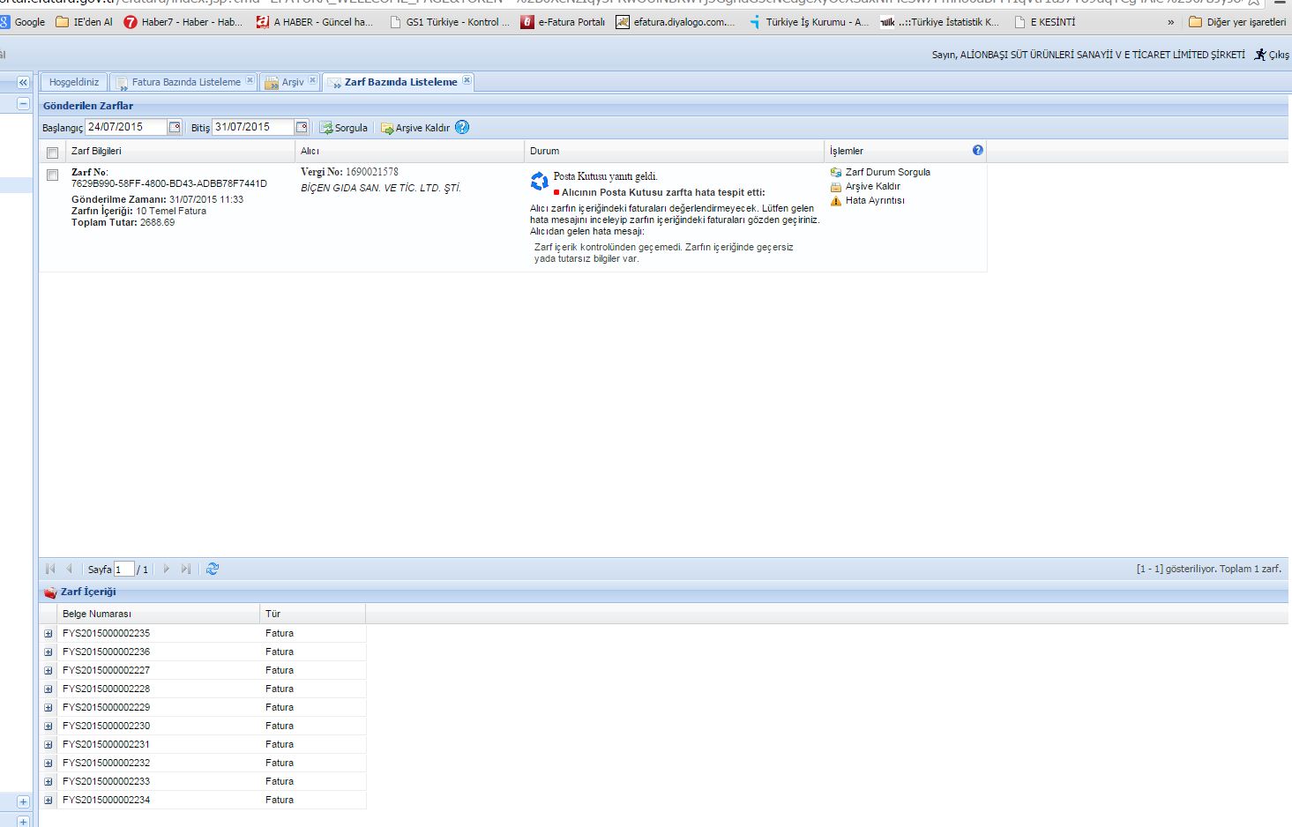Screen dimensions: 1292x827
Task: Go to the last page of results
Action: click(186, 569)
